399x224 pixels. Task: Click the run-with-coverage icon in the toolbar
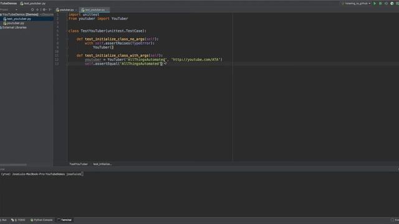click(386, 4)
